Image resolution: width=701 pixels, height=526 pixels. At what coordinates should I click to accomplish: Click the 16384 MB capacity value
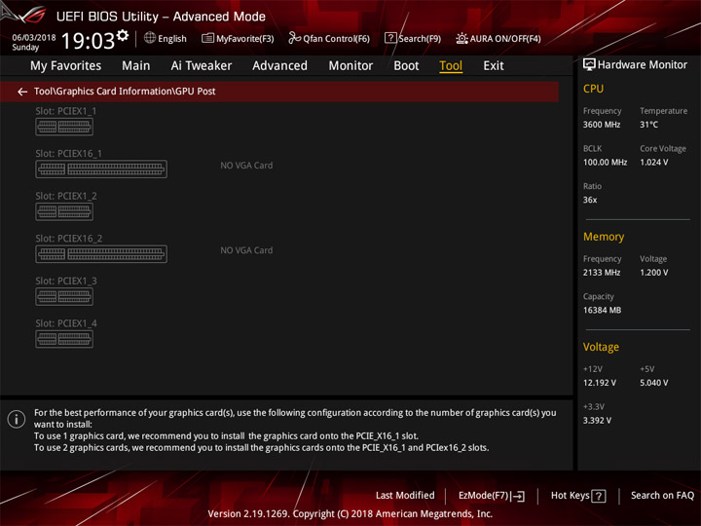click(x=602, y=310)
